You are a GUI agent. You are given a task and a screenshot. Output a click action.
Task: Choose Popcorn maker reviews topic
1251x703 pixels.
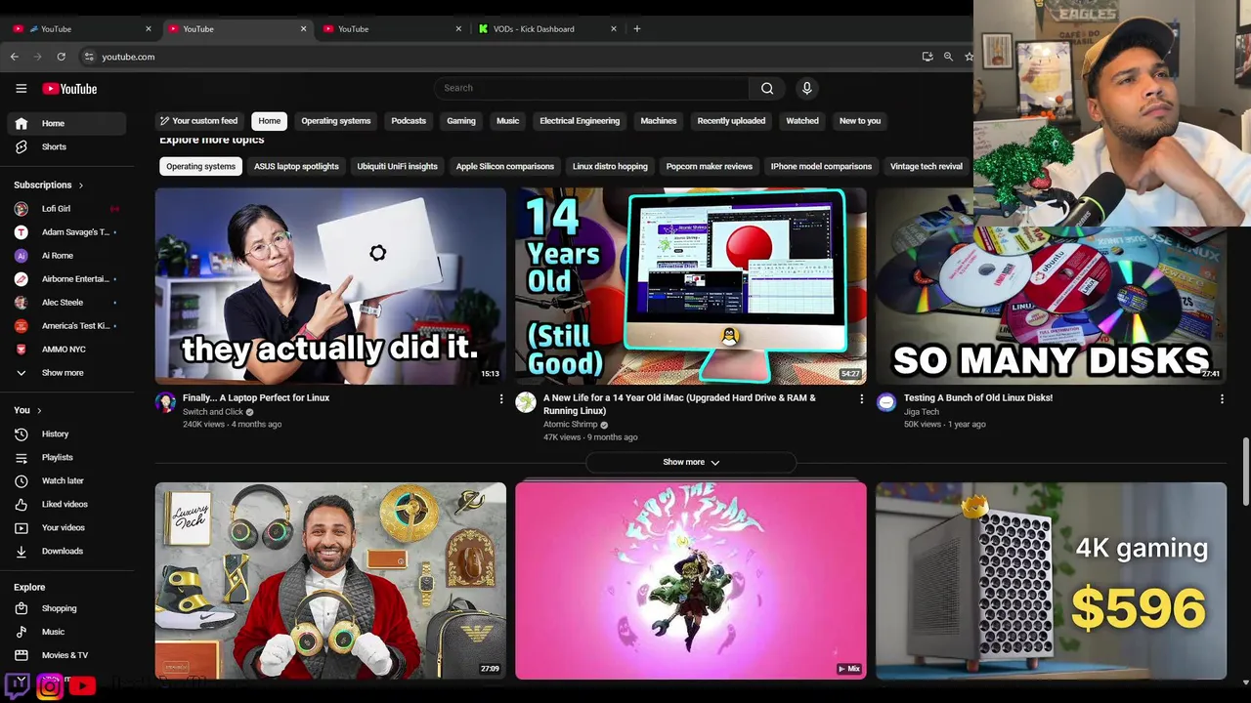point(709,166)
